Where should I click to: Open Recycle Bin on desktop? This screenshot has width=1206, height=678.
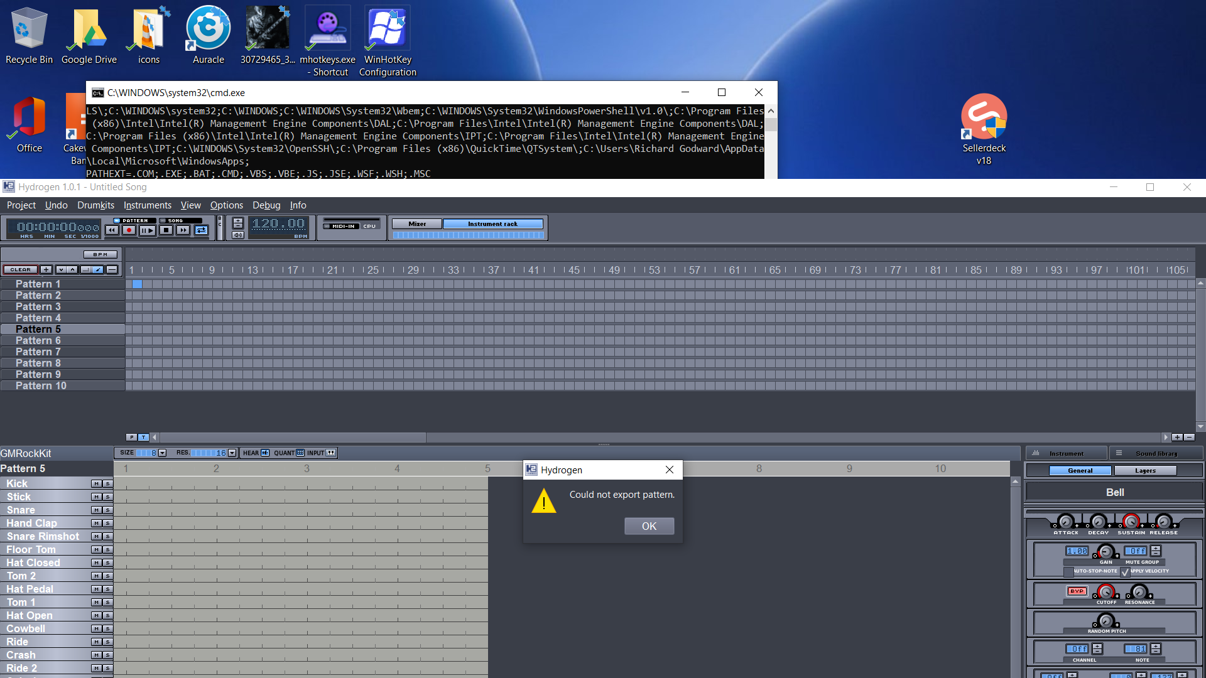click(x=29, y=36)
